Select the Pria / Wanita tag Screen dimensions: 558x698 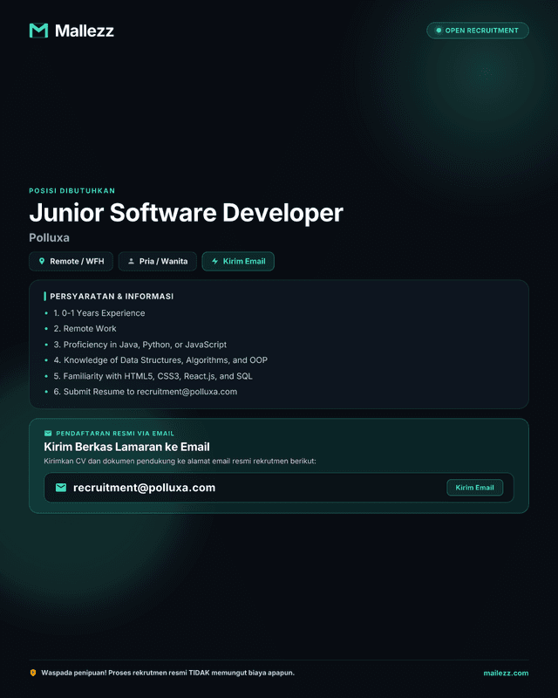point(158,261)
